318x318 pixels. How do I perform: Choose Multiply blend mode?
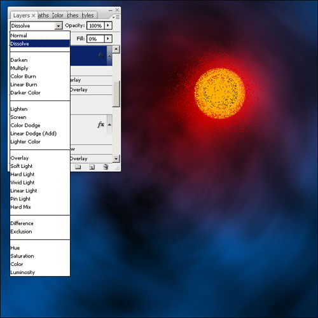[x=40, y=68]
